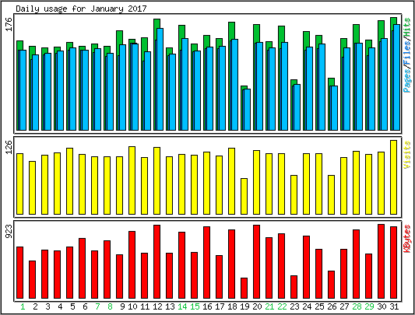This screenshot has height=315, width=415.
Task: Click day label 4 on x-axis
Action: point(60,306)
